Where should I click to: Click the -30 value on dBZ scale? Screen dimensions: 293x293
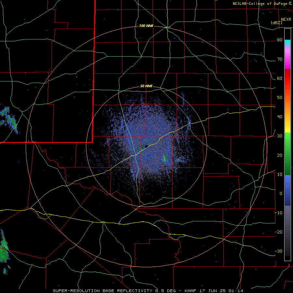point(278,251)
